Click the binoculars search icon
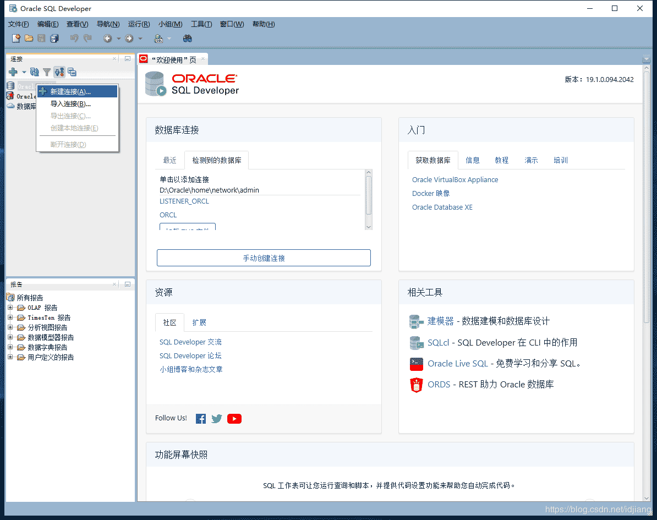This screenshot has height=520, width=657. coord(187,38)
